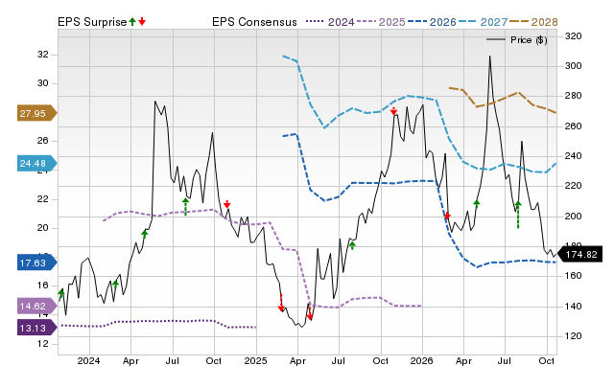Viewport: 614px width, 366px height.
Task: Click the 120 label on the price axis
Action: pos(574,336)
